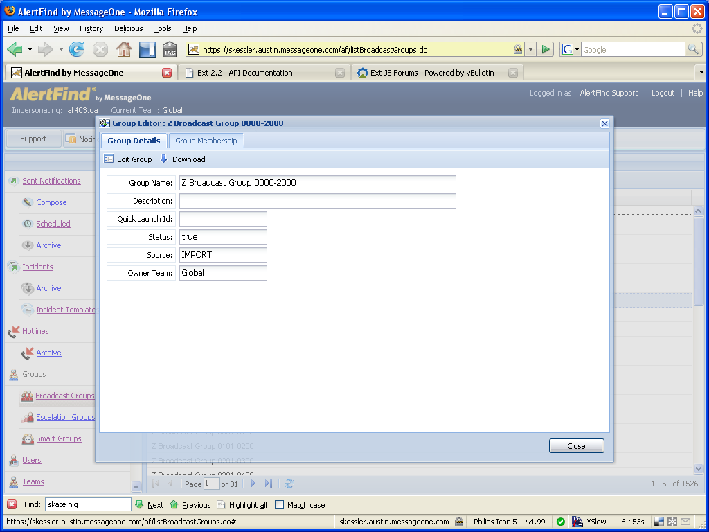Click Find Previous button

tap(190, 505)
